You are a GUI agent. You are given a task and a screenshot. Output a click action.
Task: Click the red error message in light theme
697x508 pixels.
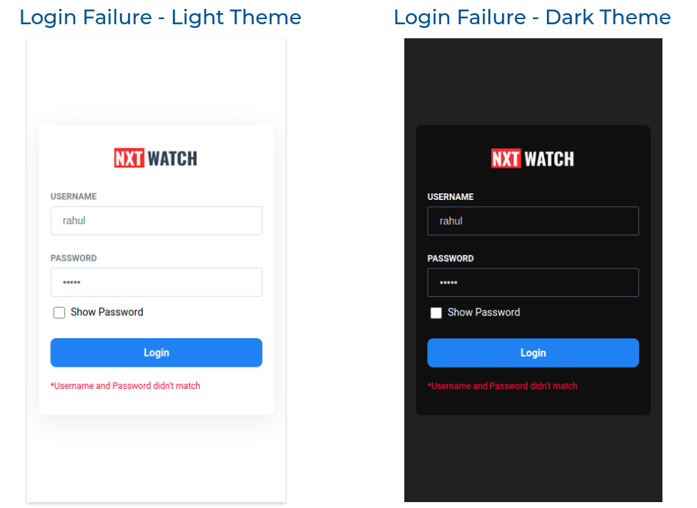[125, 386]
